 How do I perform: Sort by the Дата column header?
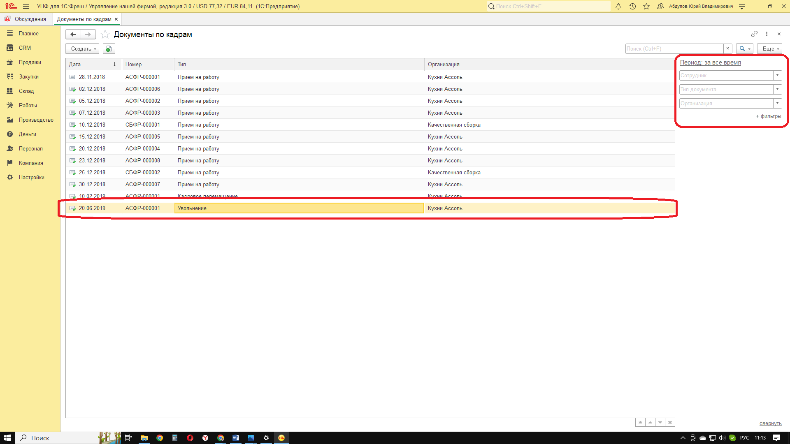pyautogui.click(x=93, y=64)
